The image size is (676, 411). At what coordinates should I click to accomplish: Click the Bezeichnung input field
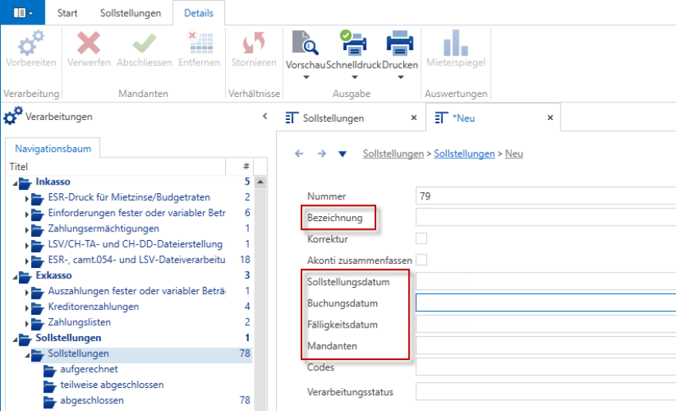pos(546,217)
